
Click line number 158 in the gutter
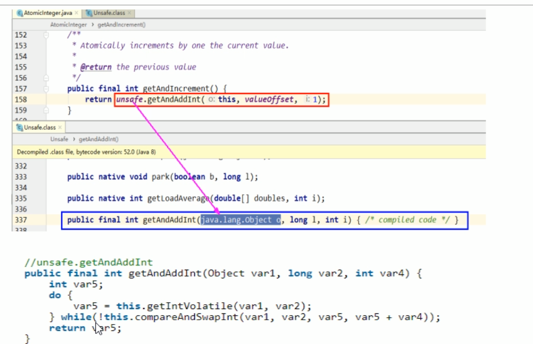tap(21, 100)
